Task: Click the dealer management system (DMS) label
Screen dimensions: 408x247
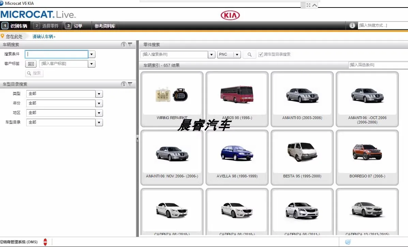Action: pos(19,242)
